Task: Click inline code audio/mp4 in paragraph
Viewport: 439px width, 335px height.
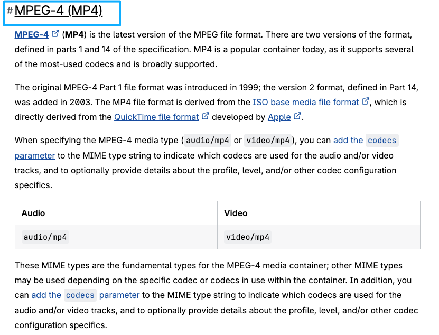Action: click(x=208, y=141)
